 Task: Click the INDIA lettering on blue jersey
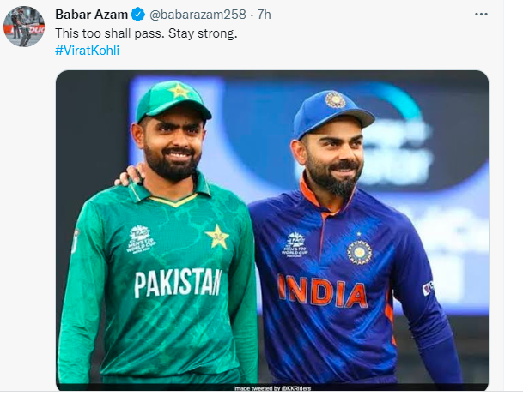pyautogui.click(x=323, y=291)
